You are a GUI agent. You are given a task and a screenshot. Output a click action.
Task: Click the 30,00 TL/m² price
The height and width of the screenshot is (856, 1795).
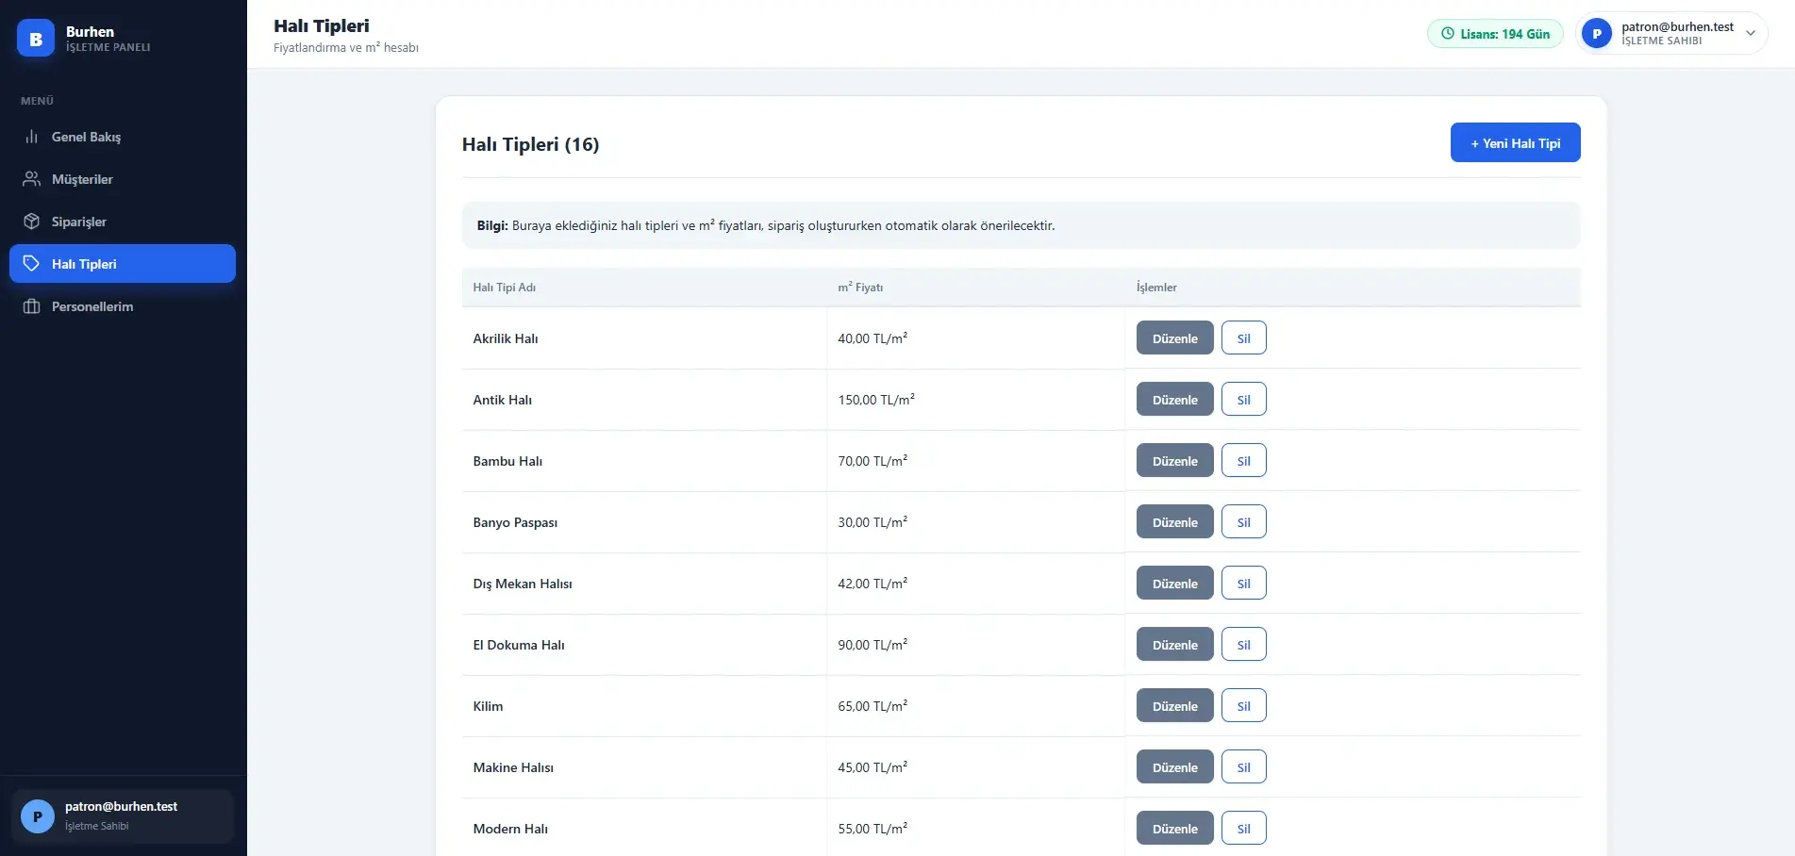(873, 521)
